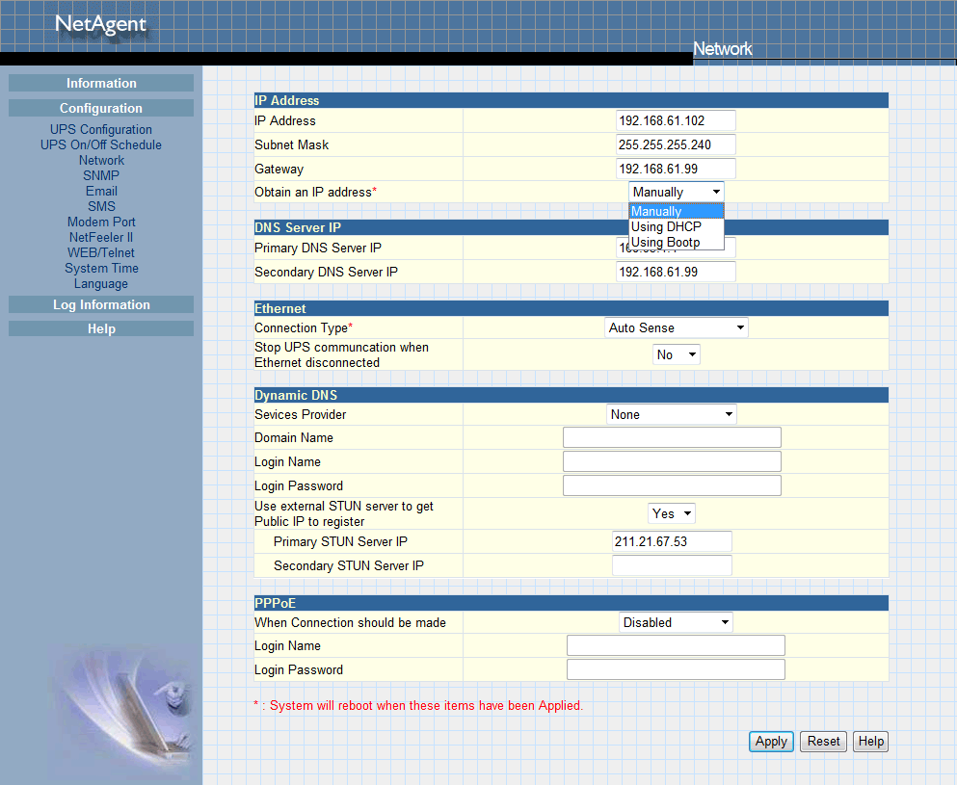The width and height of the screenshot is (957, 785).
Task: Open Email settings page
Action: (x=101, y=191)
